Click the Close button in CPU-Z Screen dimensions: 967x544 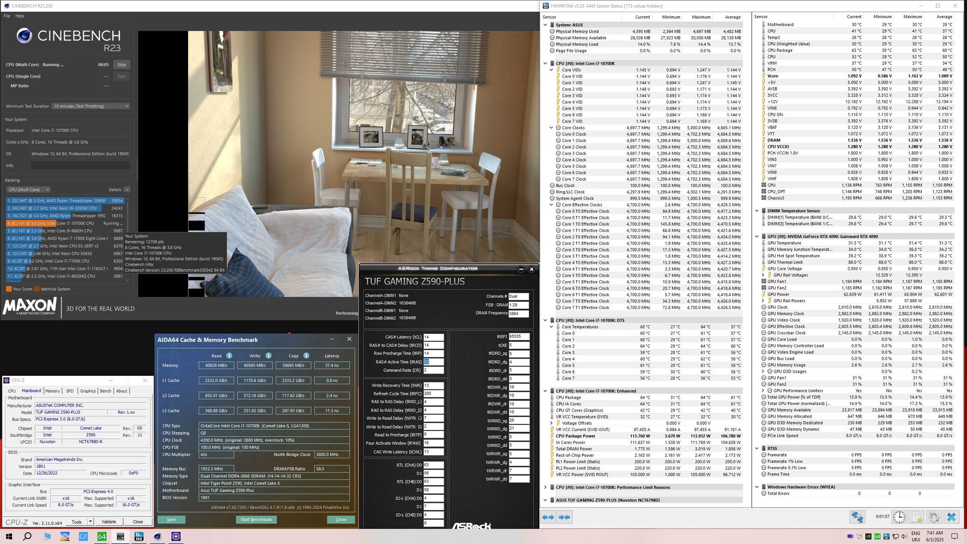138,522
